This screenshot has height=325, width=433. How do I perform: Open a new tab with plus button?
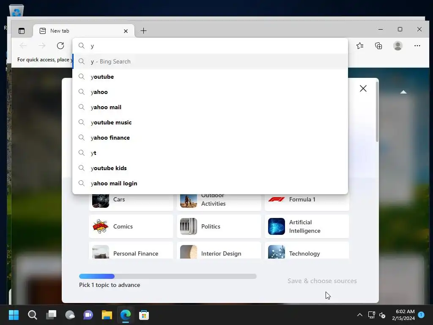[143, 30]
